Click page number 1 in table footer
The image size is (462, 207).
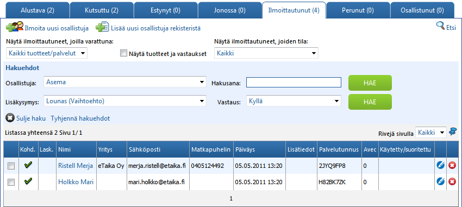tap(231, 199)
